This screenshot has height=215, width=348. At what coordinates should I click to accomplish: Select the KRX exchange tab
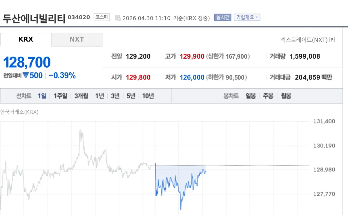26,39
